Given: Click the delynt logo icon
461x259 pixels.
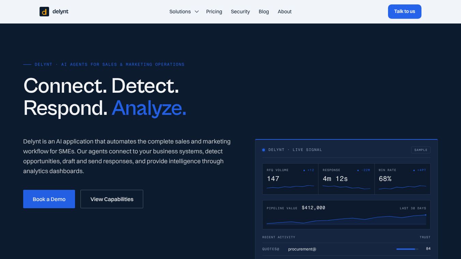Looking at the screenshot, I should [x=44, y=12].
